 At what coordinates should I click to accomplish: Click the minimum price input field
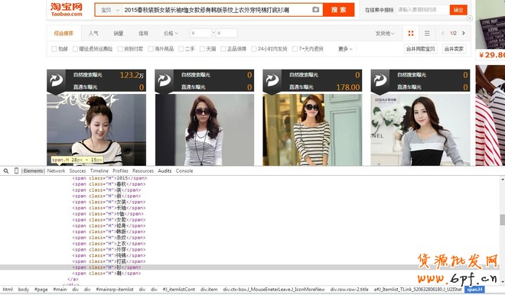(200, 33)
